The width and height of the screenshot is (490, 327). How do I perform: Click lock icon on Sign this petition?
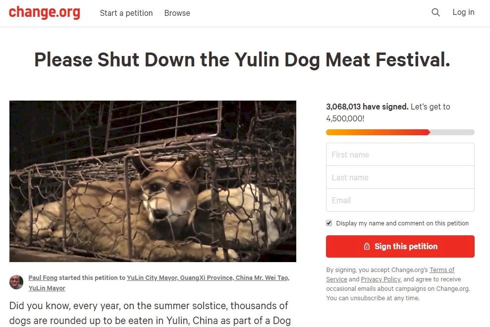(x=367, y=246)
